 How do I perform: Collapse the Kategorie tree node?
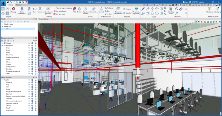point(2,45)
